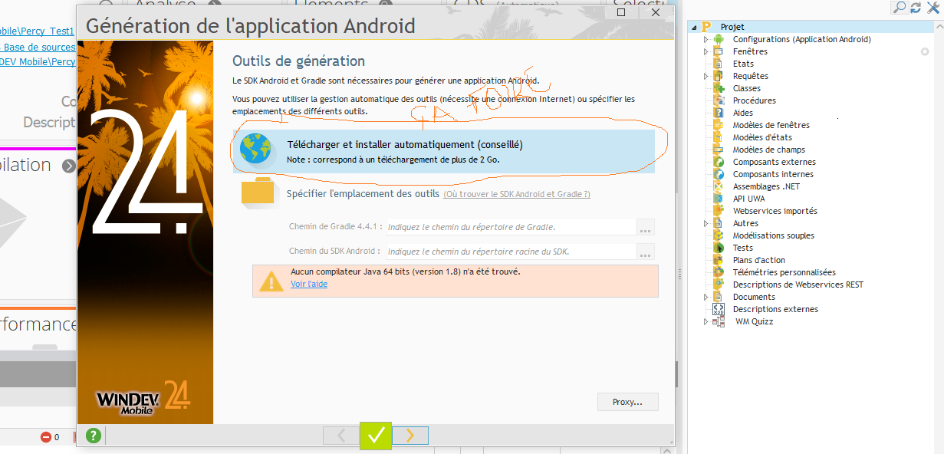Browse for Gradle path with ... button
The height and width of the screenshot is (454, 944).
pos(646,227)
